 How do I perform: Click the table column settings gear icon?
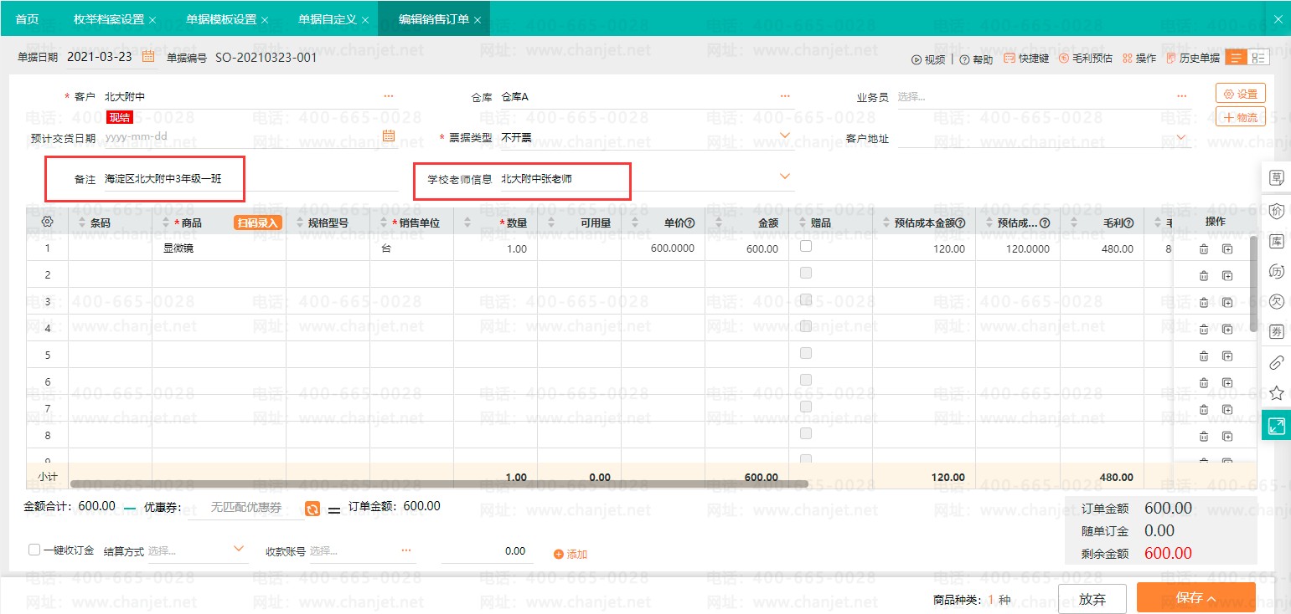coord(47,222)
